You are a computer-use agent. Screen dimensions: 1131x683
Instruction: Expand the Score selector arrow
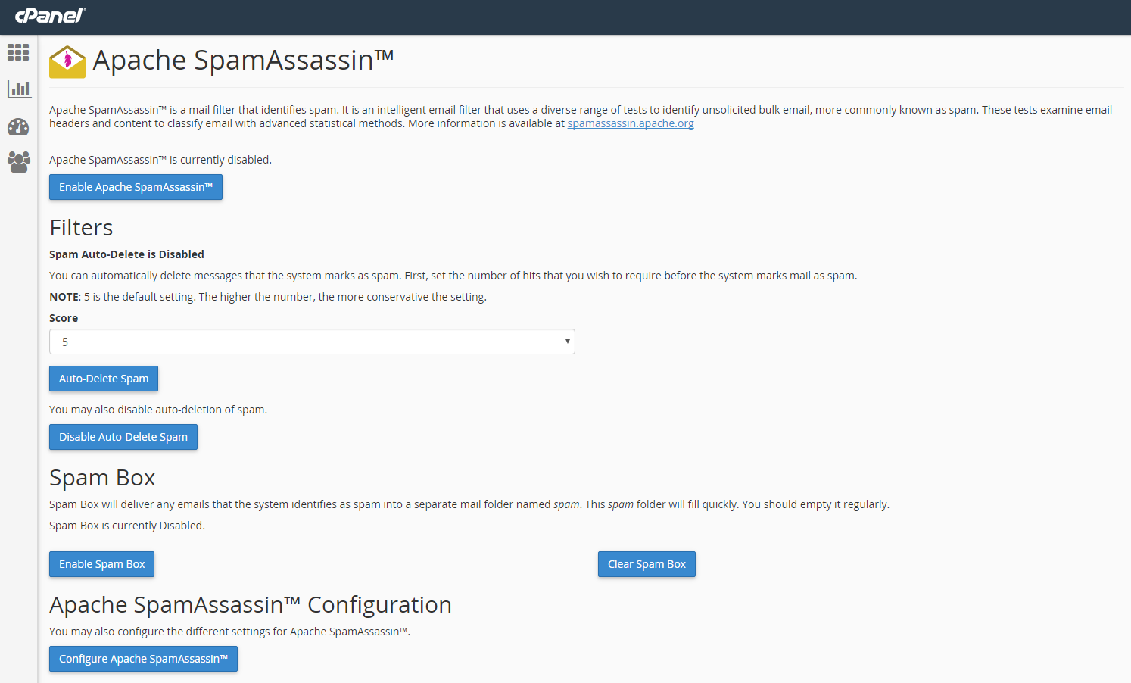567,341
